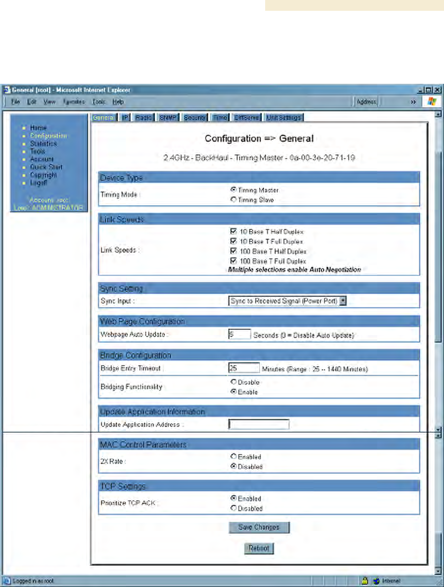444x587 pixels.
Task: Click the status bar page icon
Action: tap(7, 581)
